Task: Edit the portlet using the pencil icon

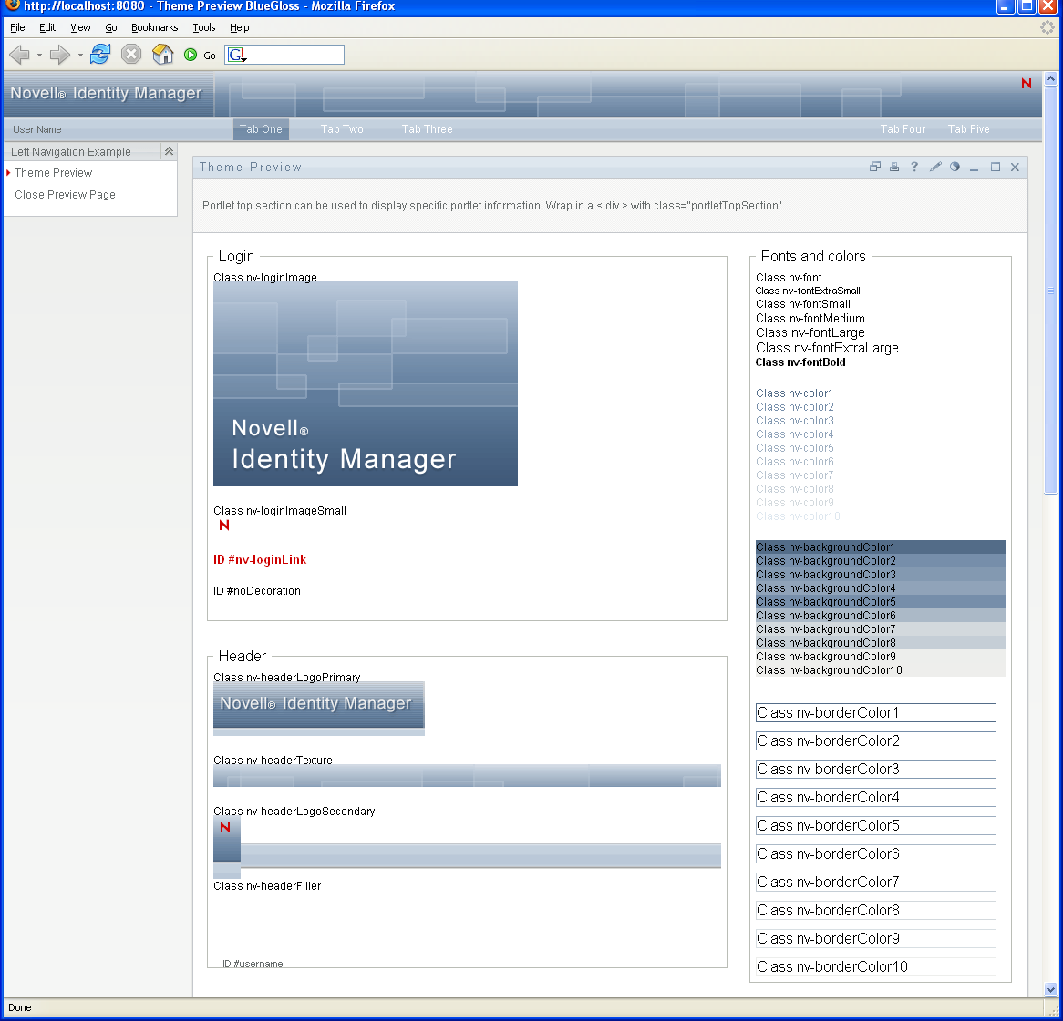Action: coord(934,167)
